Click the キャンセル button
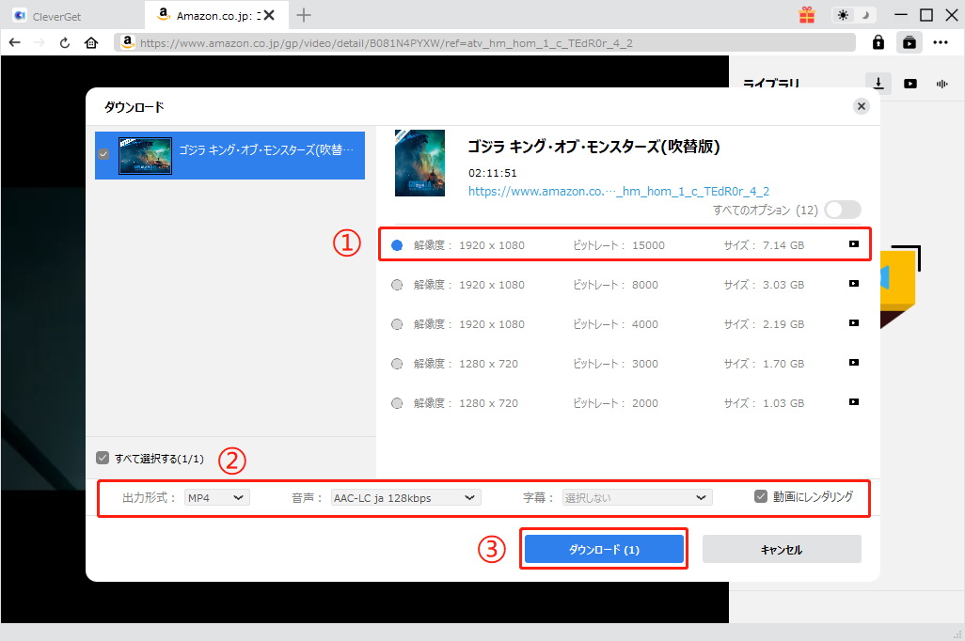965x641 pixels. coord(782,549)
